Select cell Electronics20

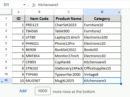(102, 43)
